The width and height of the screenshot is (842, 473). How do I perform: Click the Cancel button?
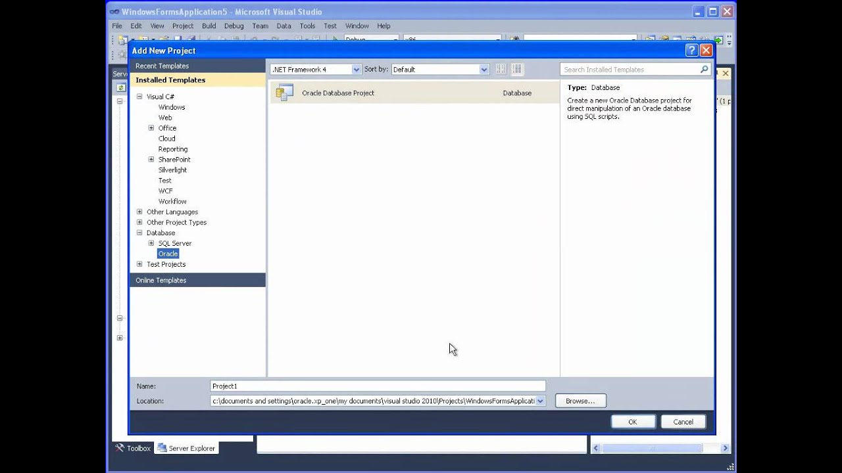683,422
